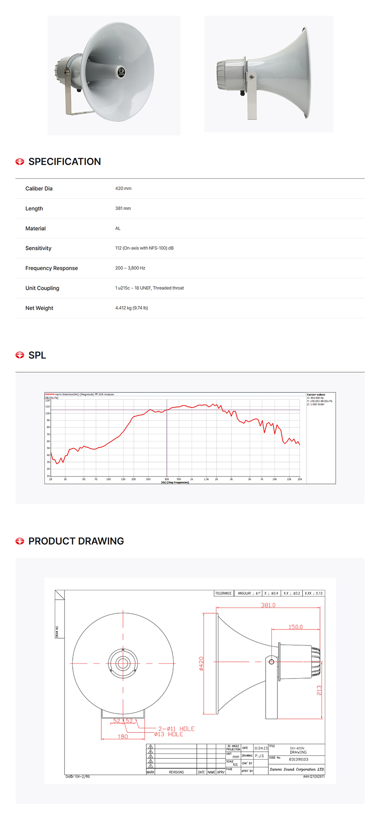Click the Sammi Sound Corporation title block text
The image size is (377, 814).
(296, 769)
